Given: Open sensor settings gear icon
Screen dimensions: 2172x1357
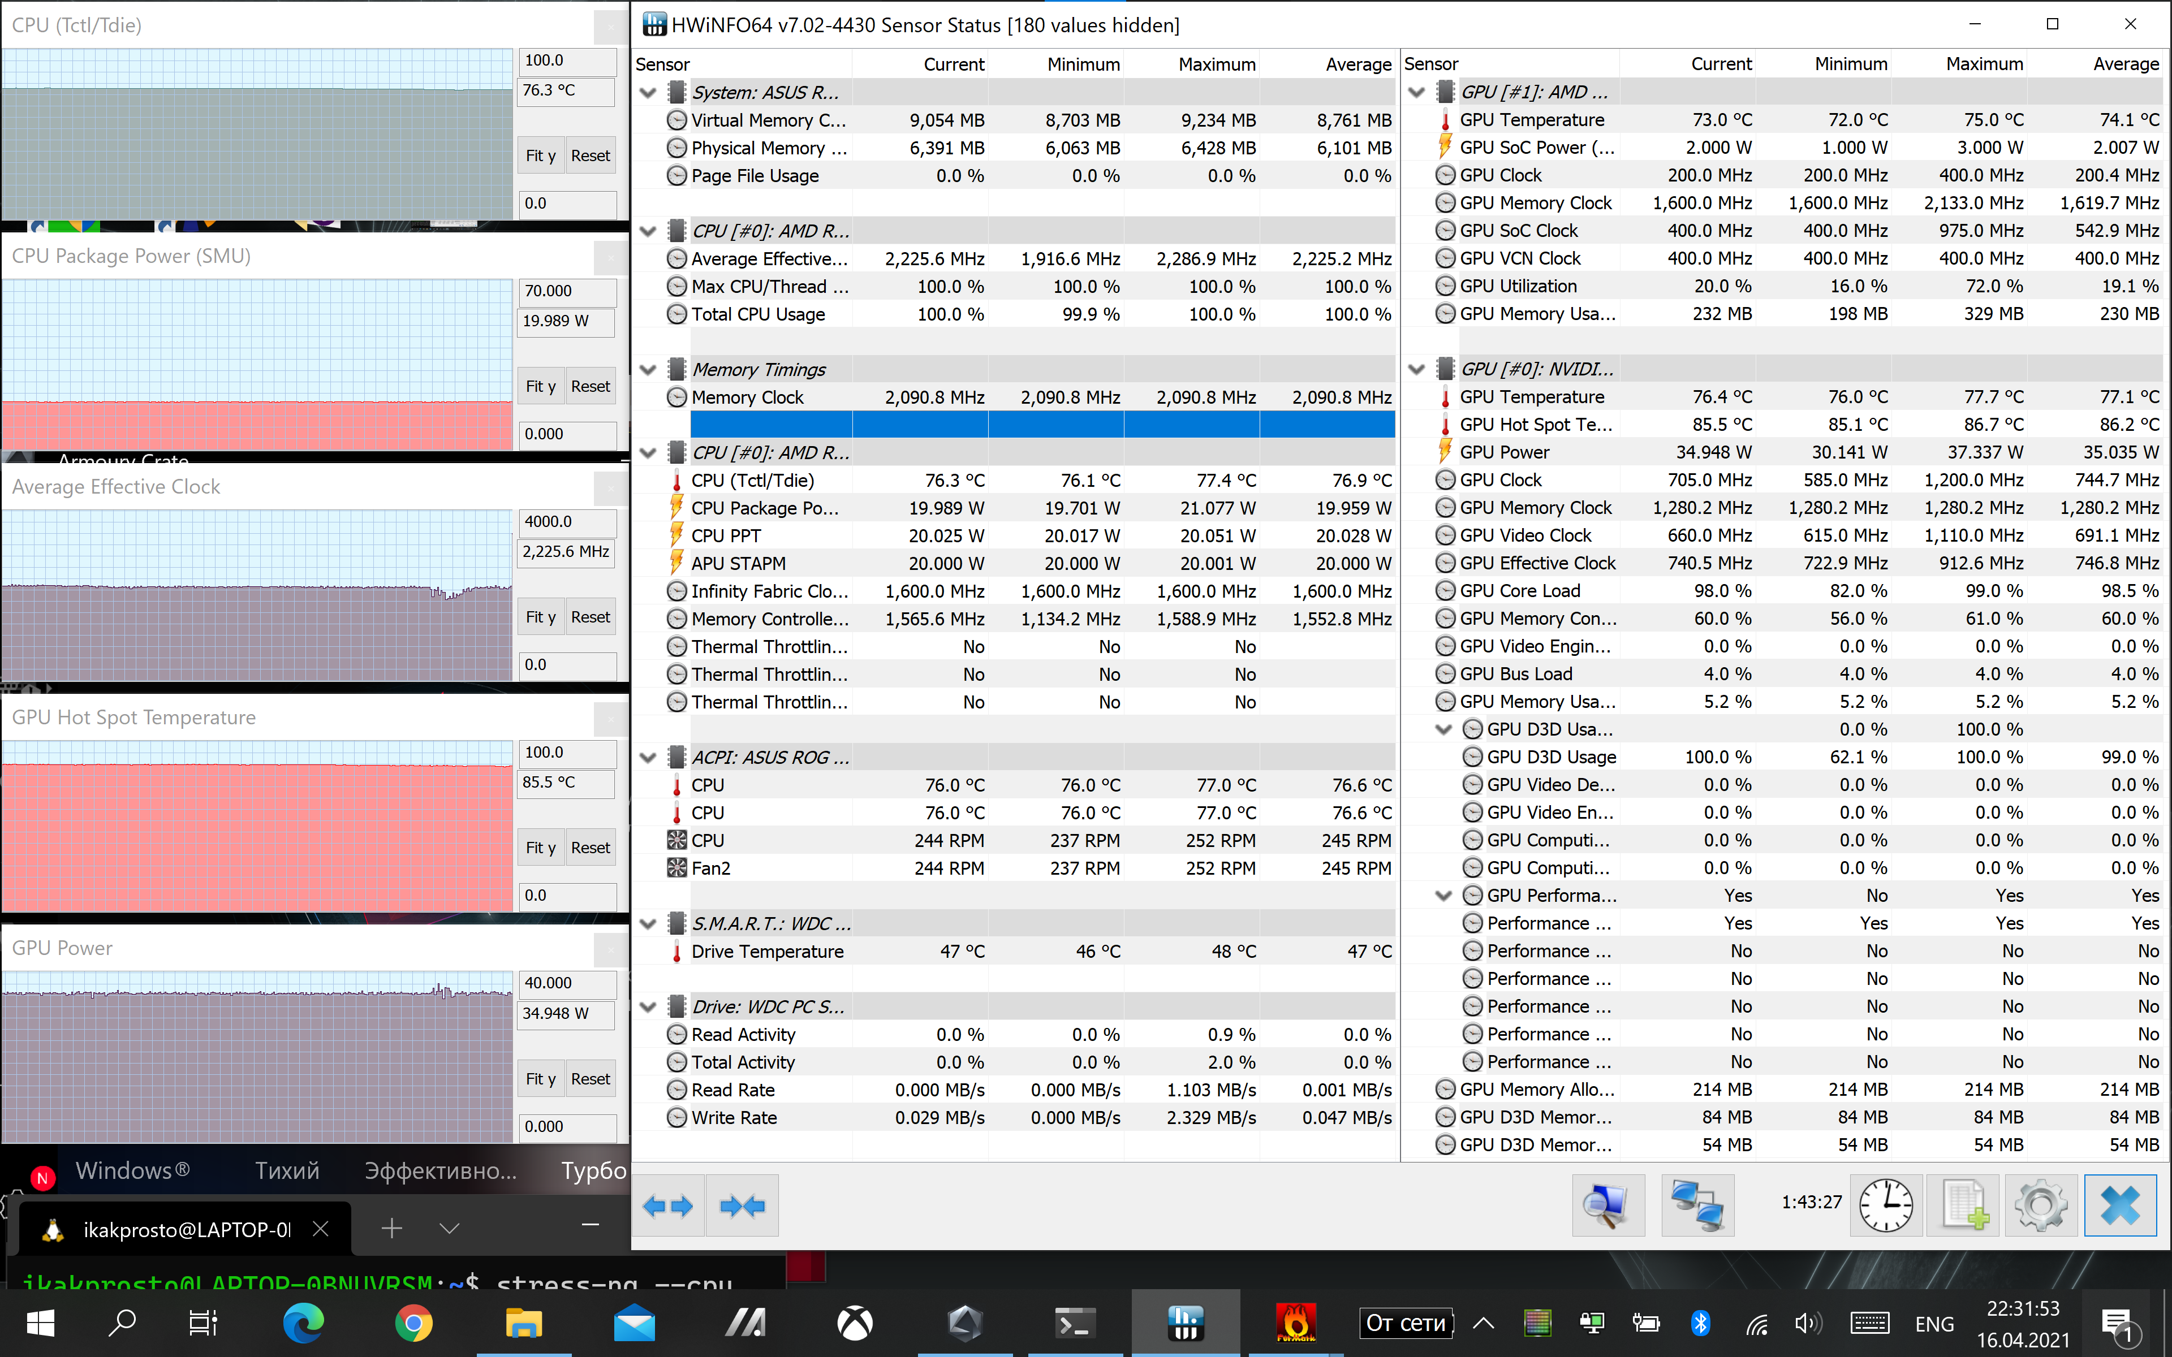Looking at the screenshot, I should [x=2041, y=1205].
